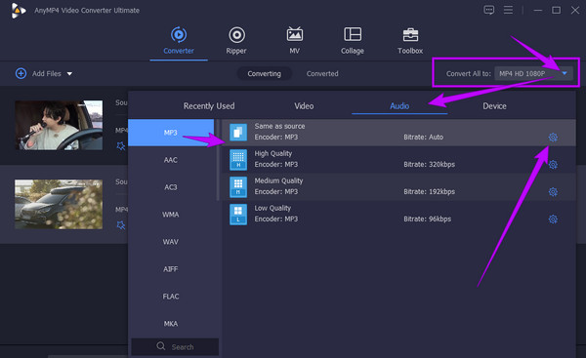This screenshot has width=586, height=358.
Task: Switch to the Video tab
Action: click(x=304, y=106)
